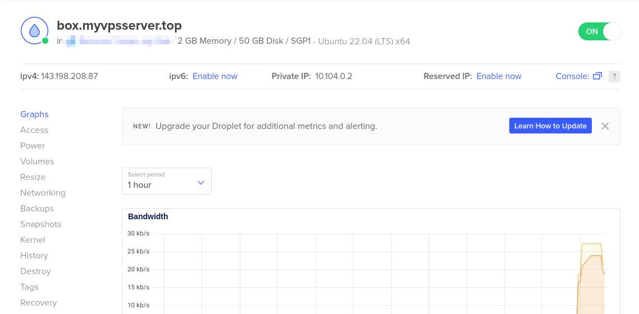This screenshot has width=639, height=314.
Task: Dismiss the upgrade banner with X
Action: pyautogui.click(x=605, y=126)
